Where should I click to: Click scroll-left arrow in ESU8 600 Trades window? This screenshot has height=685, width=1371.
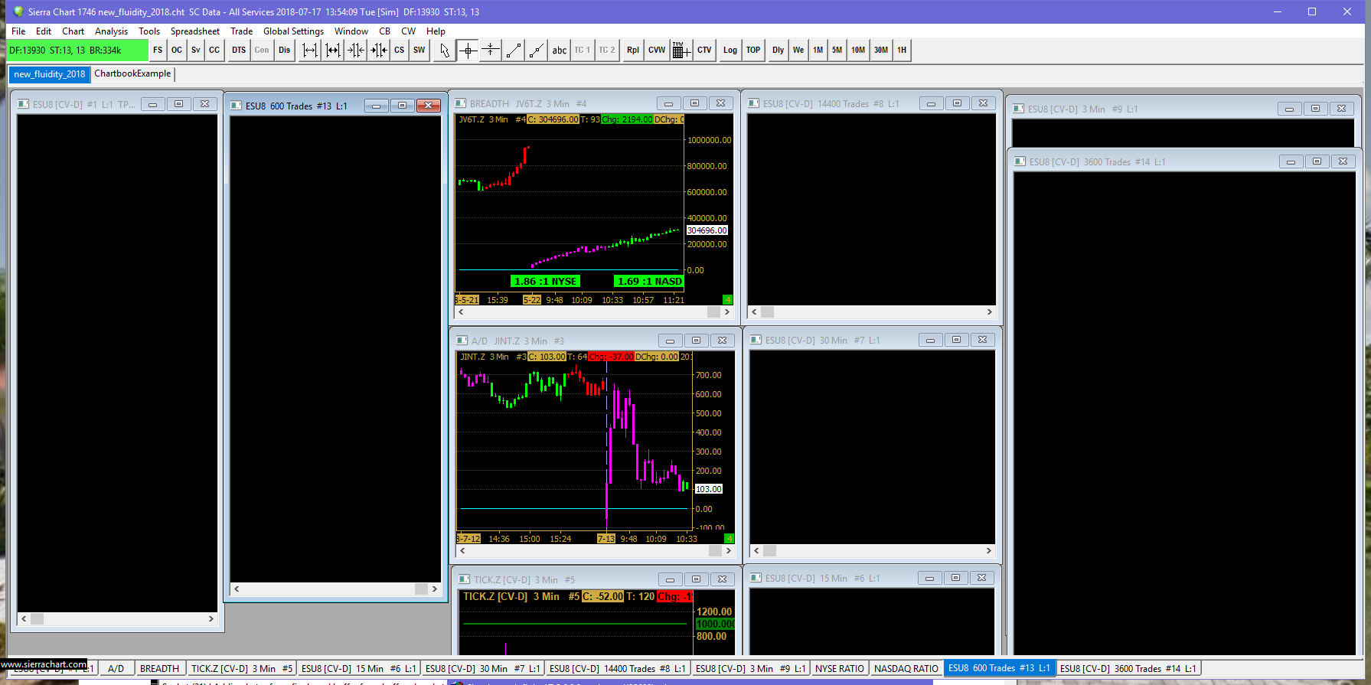pyautogui.click(x=237, y=589)
